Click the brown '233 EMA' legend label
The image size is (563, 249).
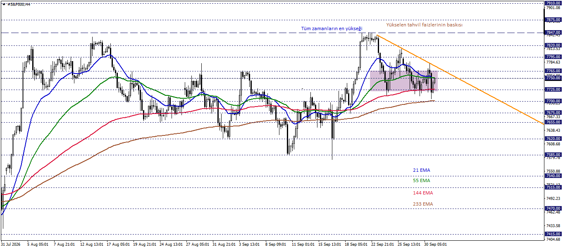[423, 204]
